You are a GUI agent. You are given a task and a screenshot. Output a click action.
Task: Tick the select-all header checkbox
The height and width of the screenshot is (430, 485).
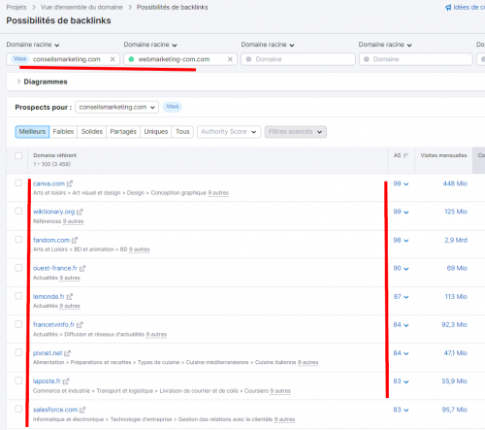(x=18, y=155)
